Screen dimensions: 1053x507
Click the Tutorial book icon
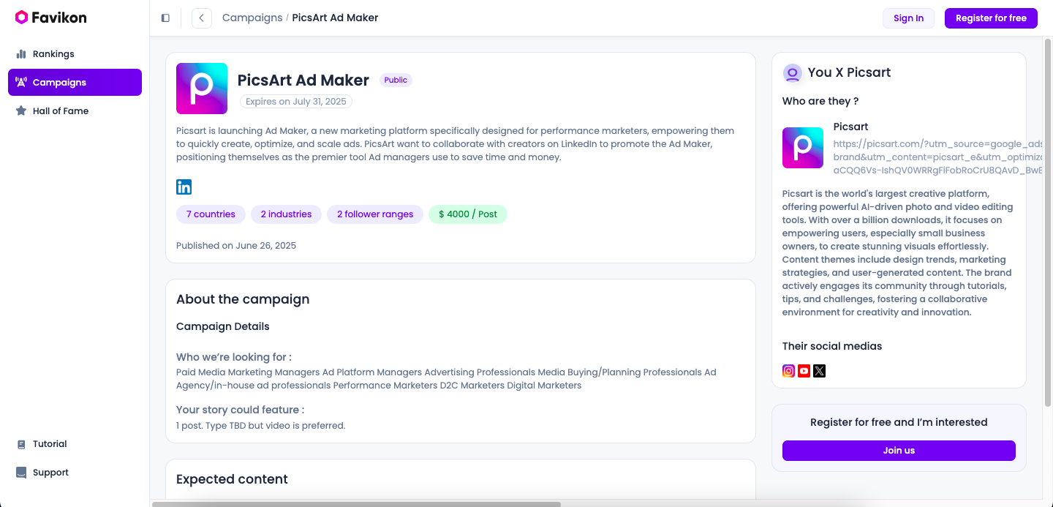pos(21,444)
